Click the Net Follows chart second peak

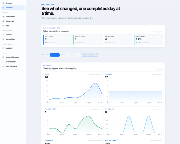pyautogui.click(x=149, y=116)
